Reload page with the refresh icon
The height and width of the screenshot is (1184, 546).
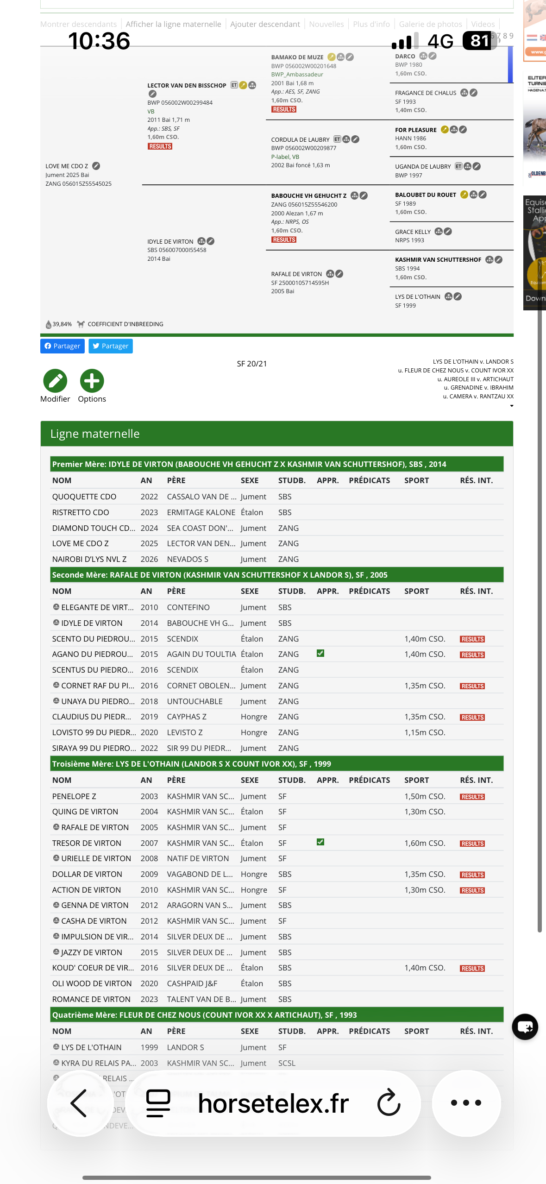tap(389, 1102)
